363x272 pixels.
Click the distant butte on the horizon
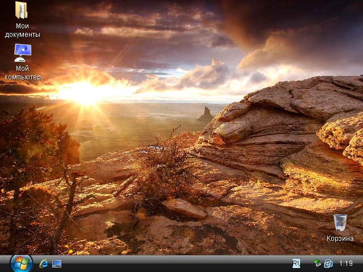click(x=205, y=114)
